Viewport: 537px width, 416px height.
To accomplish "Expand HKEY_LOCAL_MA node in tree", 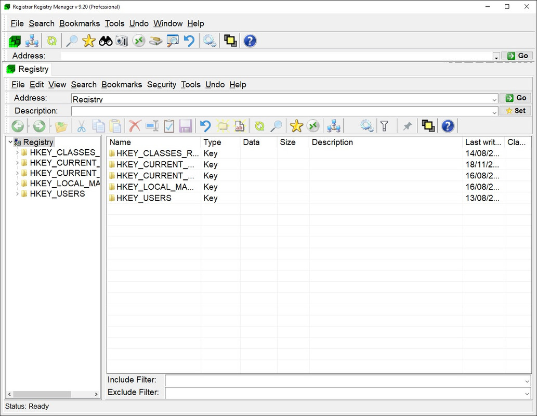I will (17, 184).
